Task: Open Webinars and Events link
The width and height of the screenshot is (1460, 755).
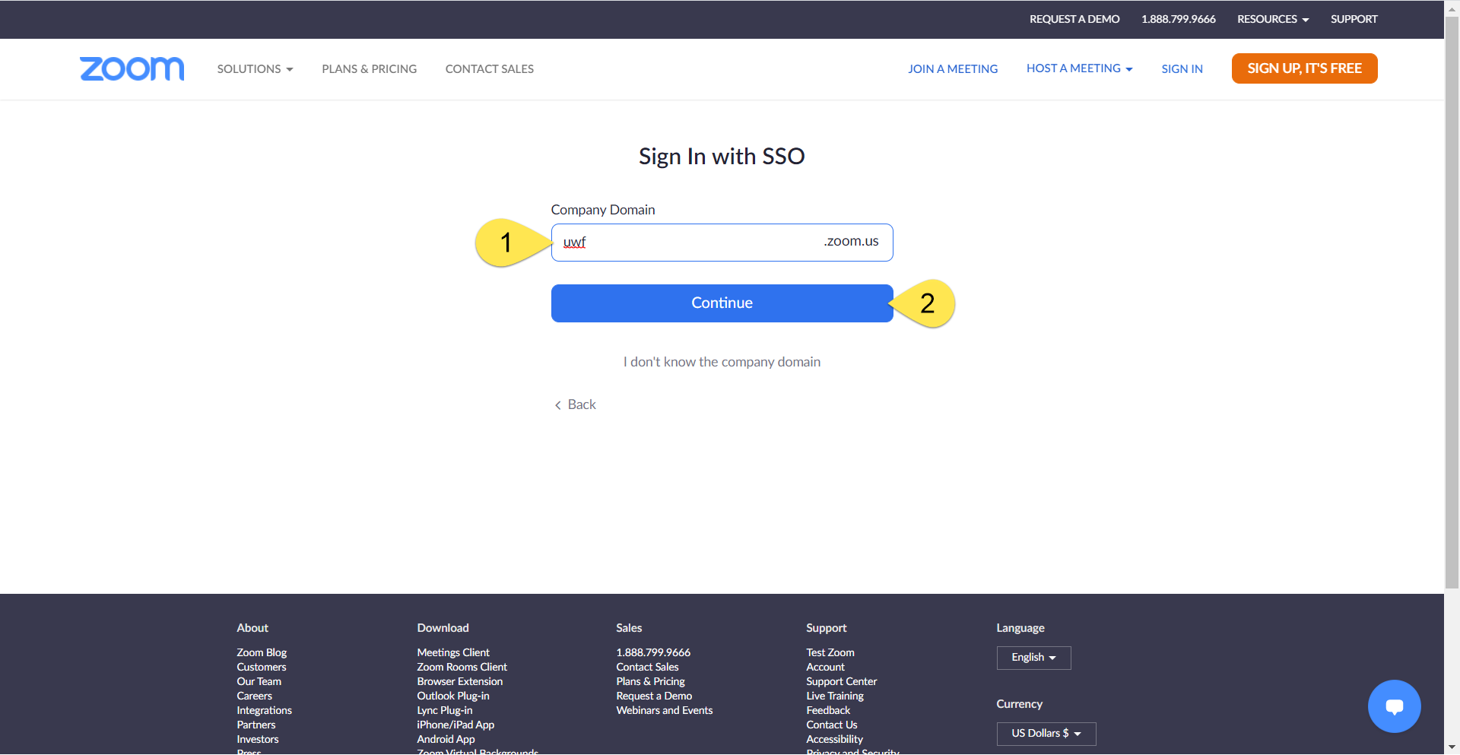Action: point(664,710)
